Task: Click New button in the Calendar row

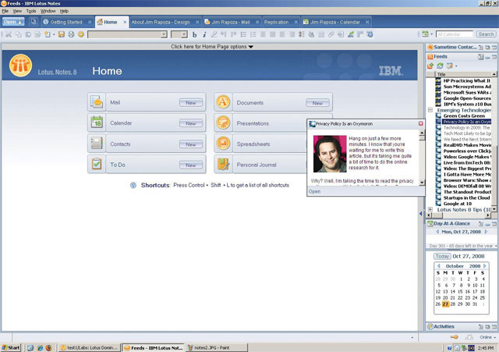Action: pyautogui.click(x=191, y=123)
